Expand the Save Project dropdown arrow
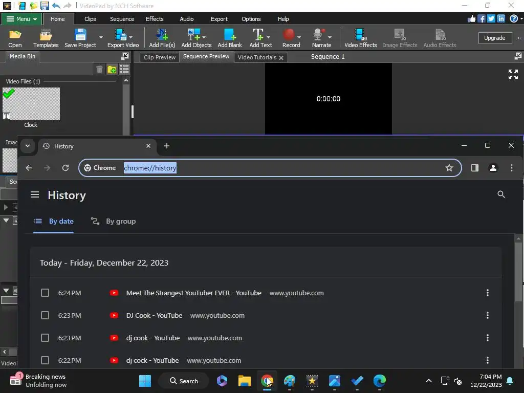This screenshot has width=524, height=393. [x=101, y=37]
